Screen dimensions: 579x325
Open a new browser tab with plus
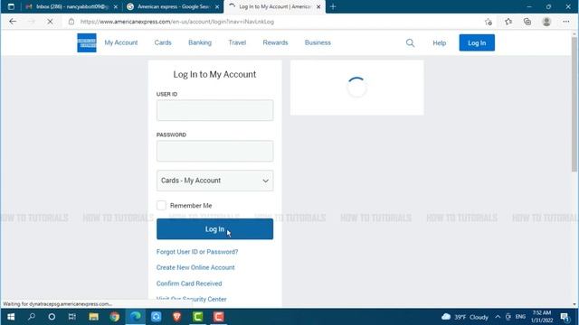(x=333, y=6)
